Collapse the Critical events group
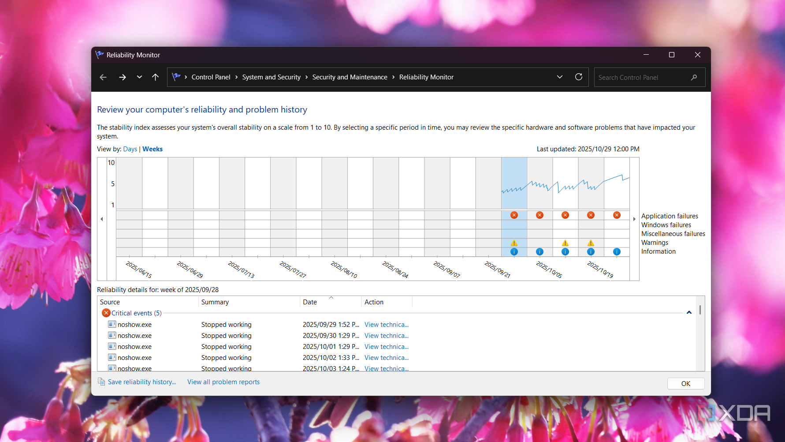Image resolution: width=785 pixels, height=442 pixels. click(x=689, y=313)
